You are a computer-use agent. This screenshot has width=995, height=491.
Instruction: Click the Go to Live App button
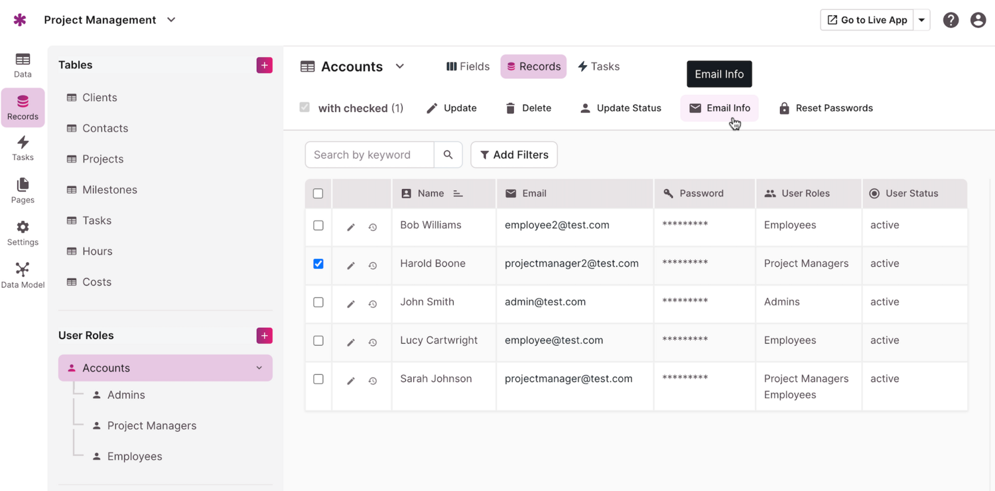866,20
